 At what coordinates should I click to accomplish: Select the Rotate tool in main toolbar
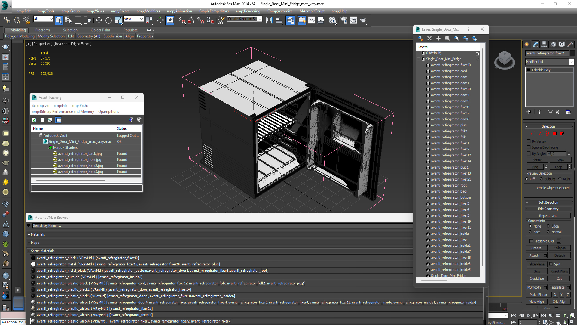pos(108,20)
